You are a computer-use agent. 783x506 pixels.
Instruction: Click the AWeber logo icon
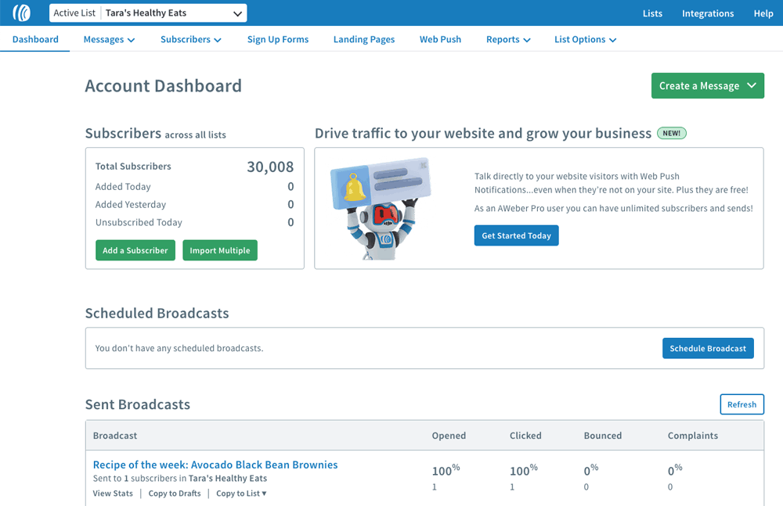[x=22, y=13]
